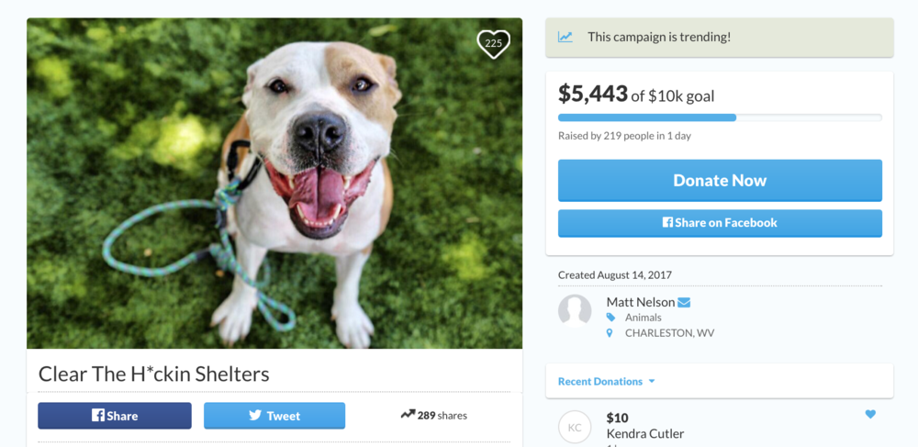Click the dark blue Facebook Share button

[x=115, y=416]
